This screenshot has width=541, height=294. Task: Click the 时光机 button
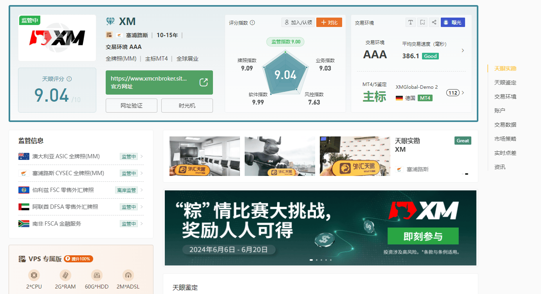click(x=187, y=106)
